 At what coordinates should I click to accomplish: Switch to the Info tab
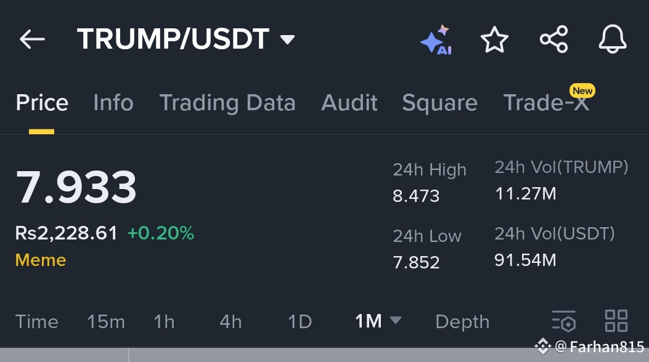click(x=113, y=103)
